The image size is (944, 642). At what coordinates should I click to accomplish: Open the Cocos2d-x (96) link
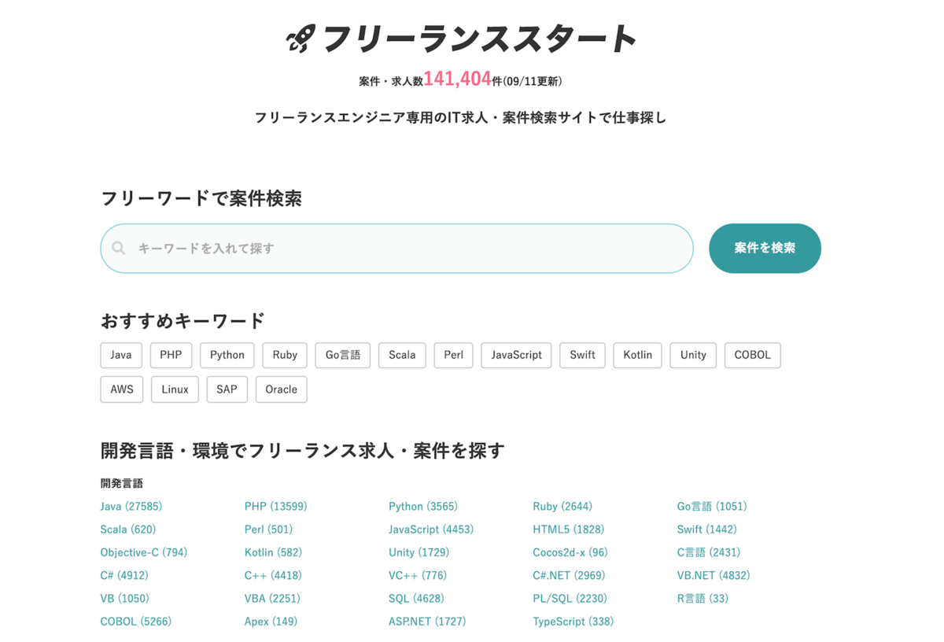click(x=570, y=552)
